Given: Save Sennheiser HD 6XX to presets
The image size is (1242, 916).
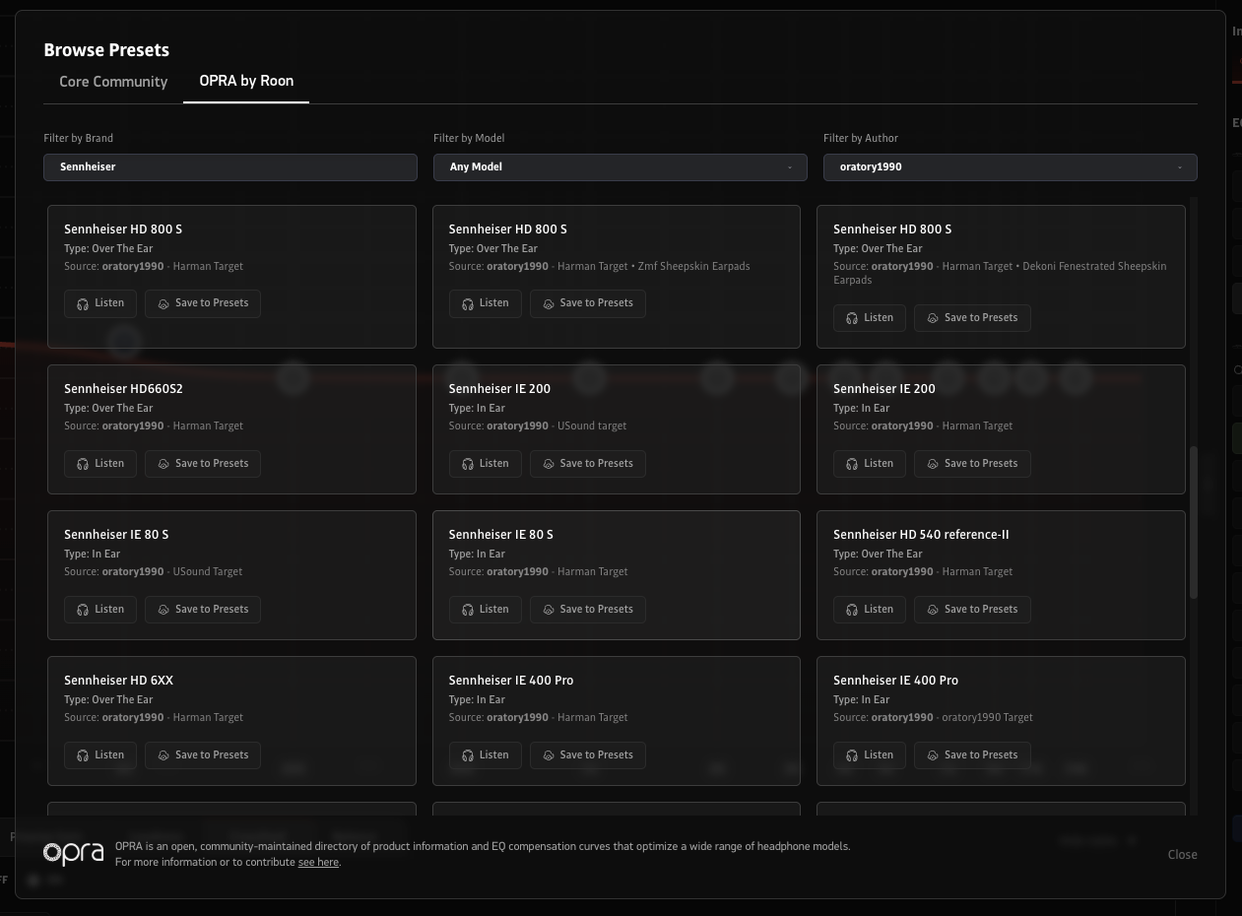Looking at the screenshot, I should 203,755.
